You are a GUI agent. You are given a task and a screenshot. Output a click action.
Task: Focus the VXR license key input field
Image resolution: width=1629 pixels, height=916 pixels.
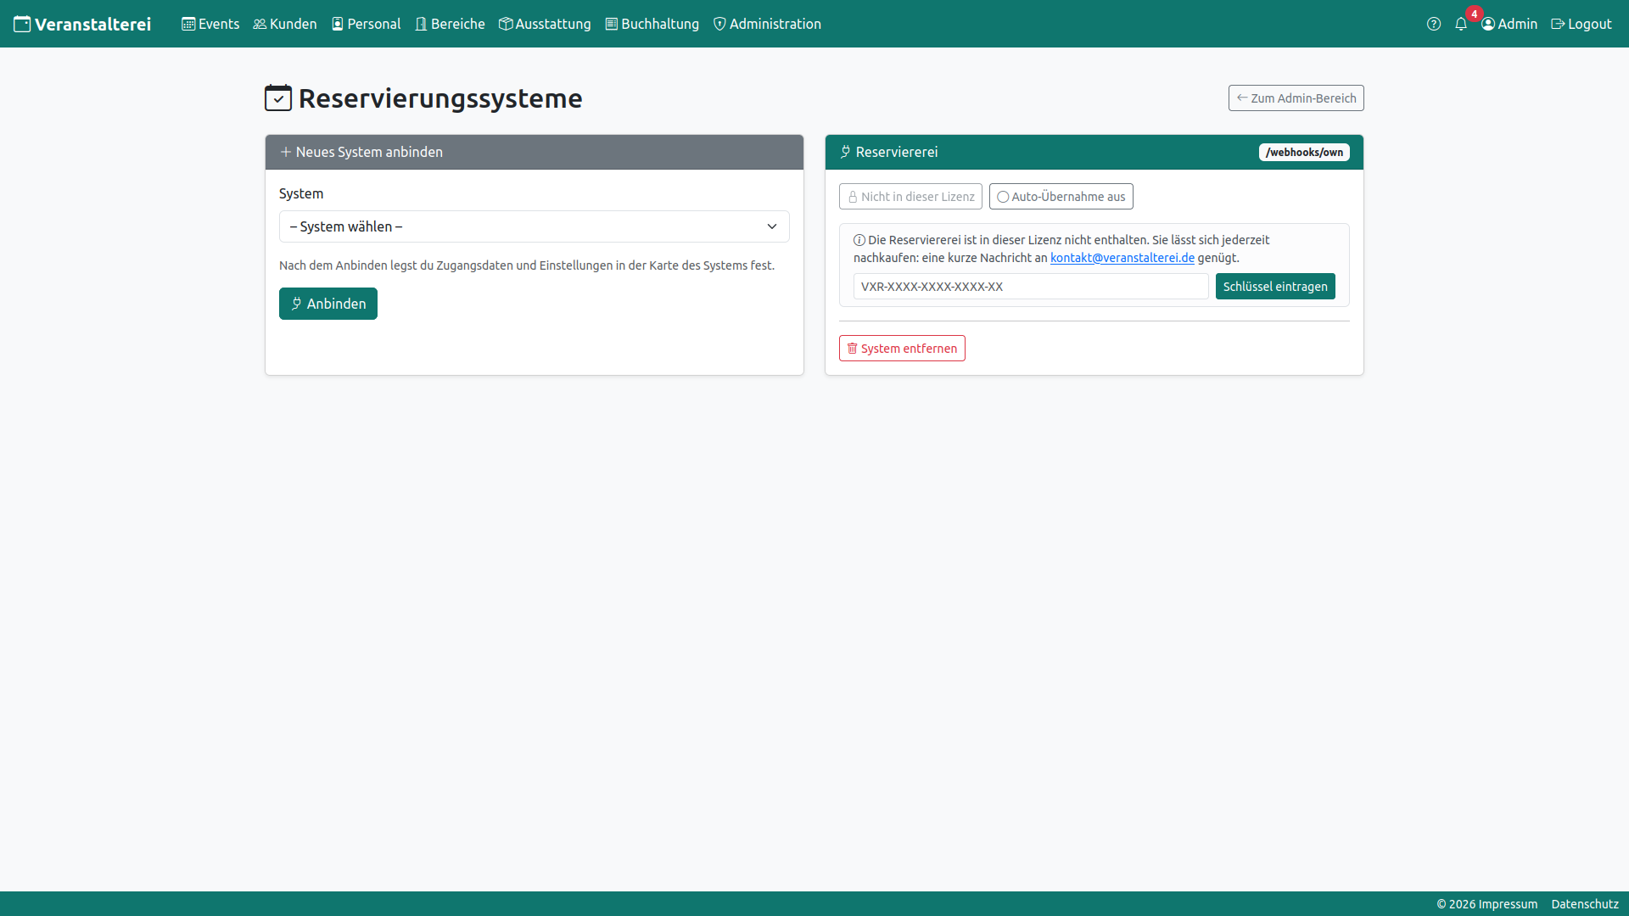(1031, 287)
